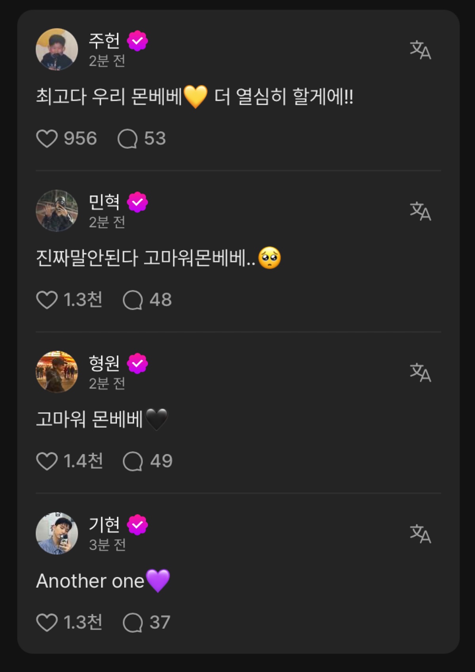Translate 주헌's post with translate icon
The image size is (475, 672).
click(x=420, y=50)
